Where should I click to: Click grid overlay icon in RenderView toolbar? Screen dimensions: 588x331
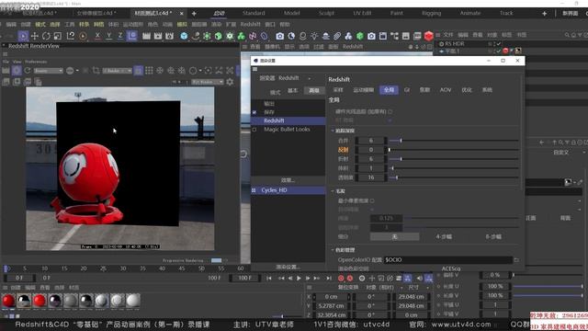click(x=149, y=71)
